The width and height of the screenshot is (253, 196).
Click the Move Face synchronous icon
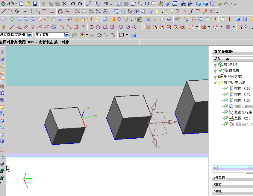point(148,27)
